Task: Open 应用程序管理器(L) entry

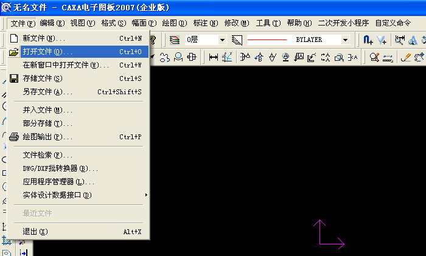Action: coord(79,182)
